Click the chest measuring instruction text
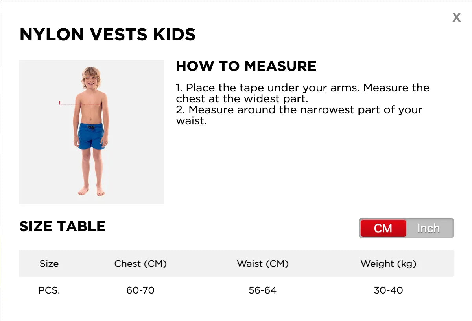This screenshot has height=321, width=472. (x=303, y=93)
